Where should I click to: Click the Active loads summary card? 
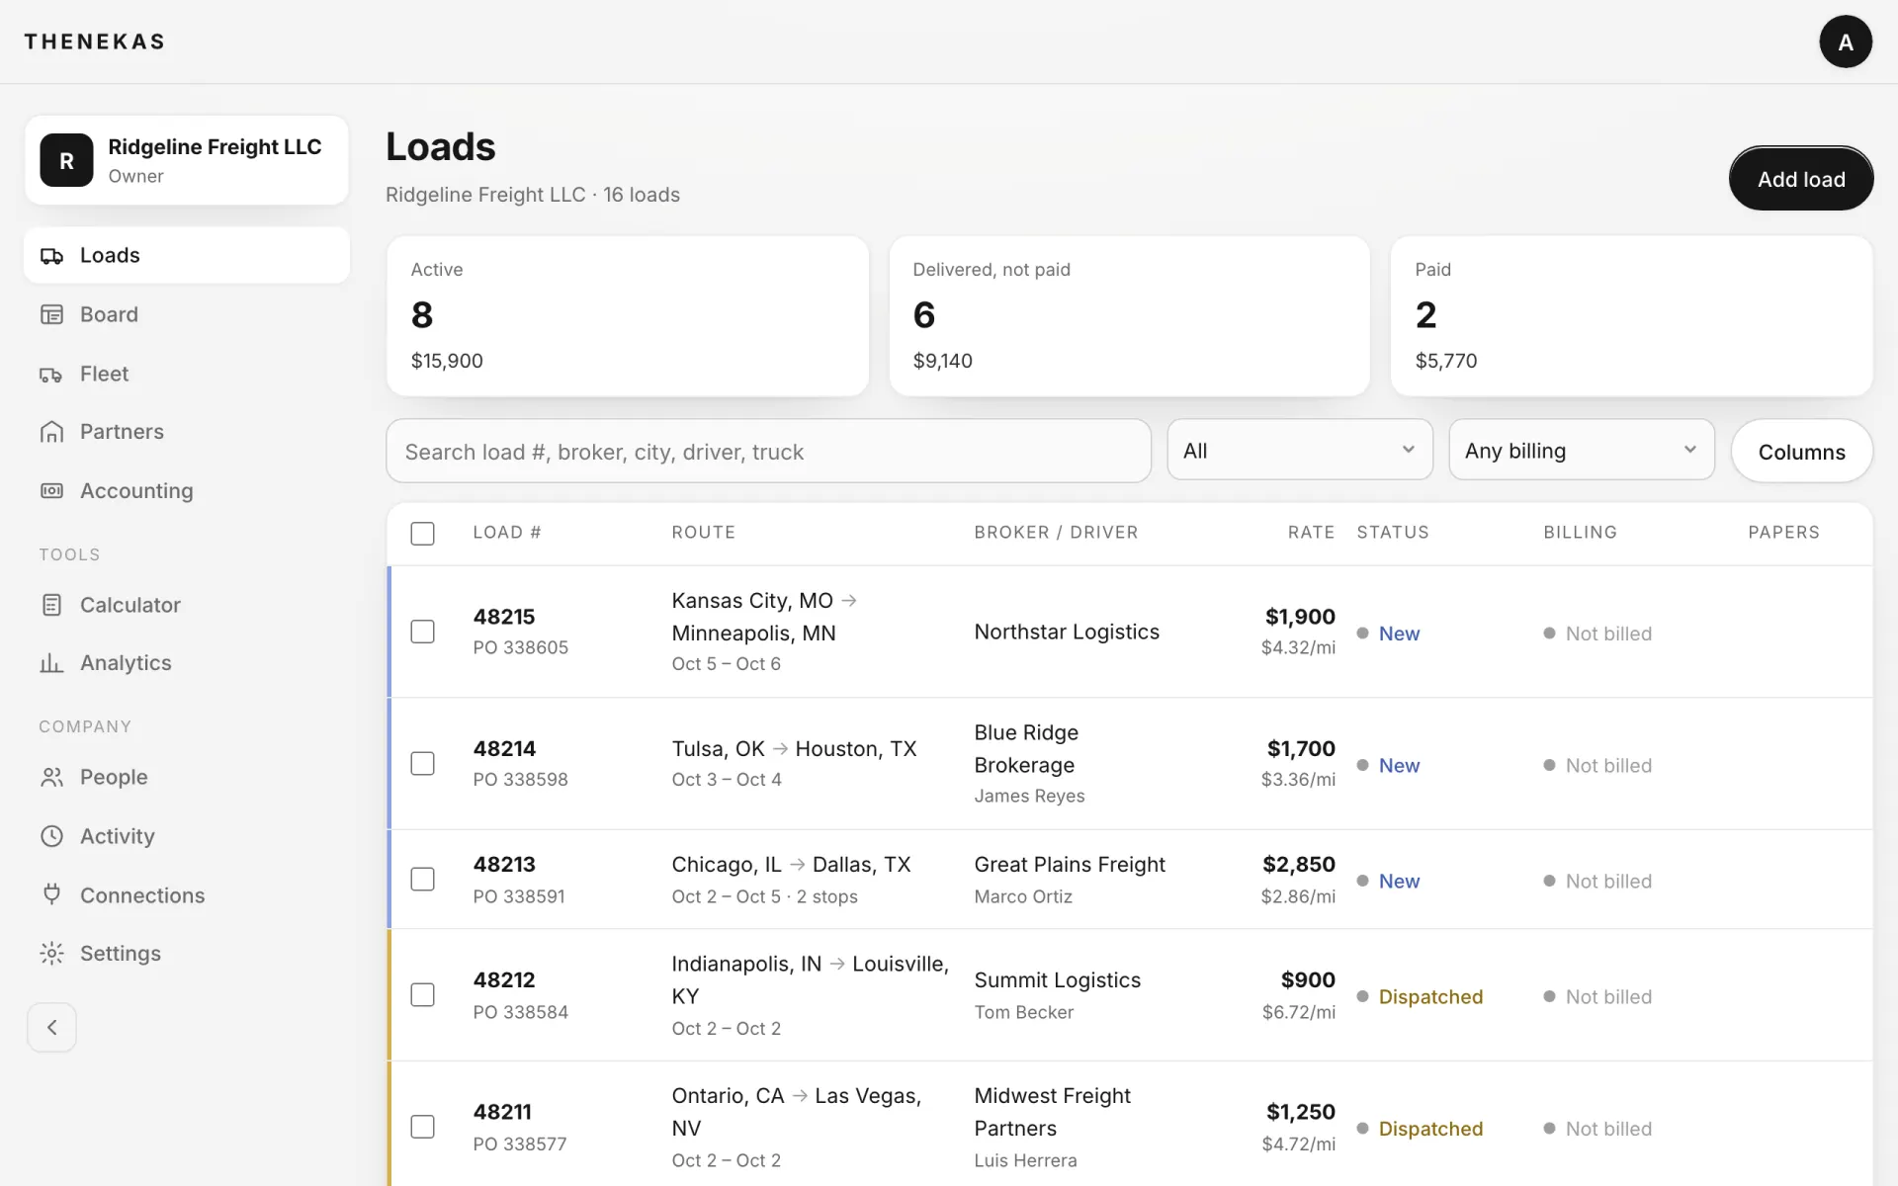click(x=628, y=316)
